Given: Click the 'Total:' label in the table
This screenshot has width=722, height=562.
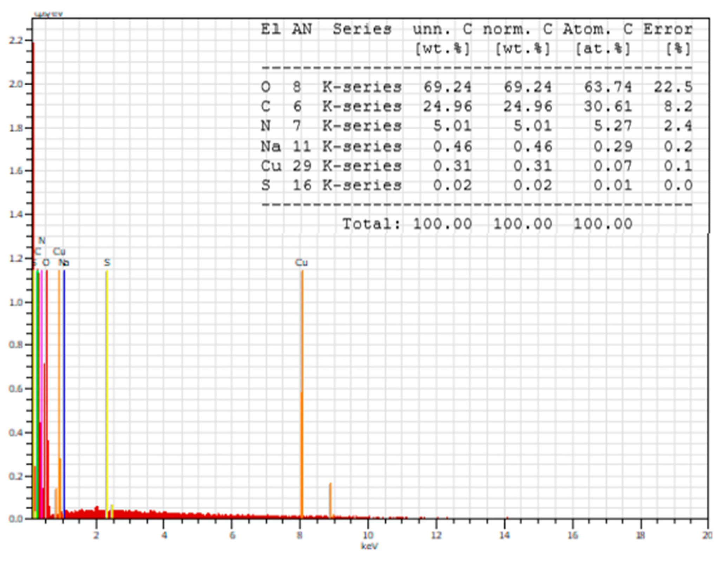Looking at the screenshot, I should [x=372, y=224].
